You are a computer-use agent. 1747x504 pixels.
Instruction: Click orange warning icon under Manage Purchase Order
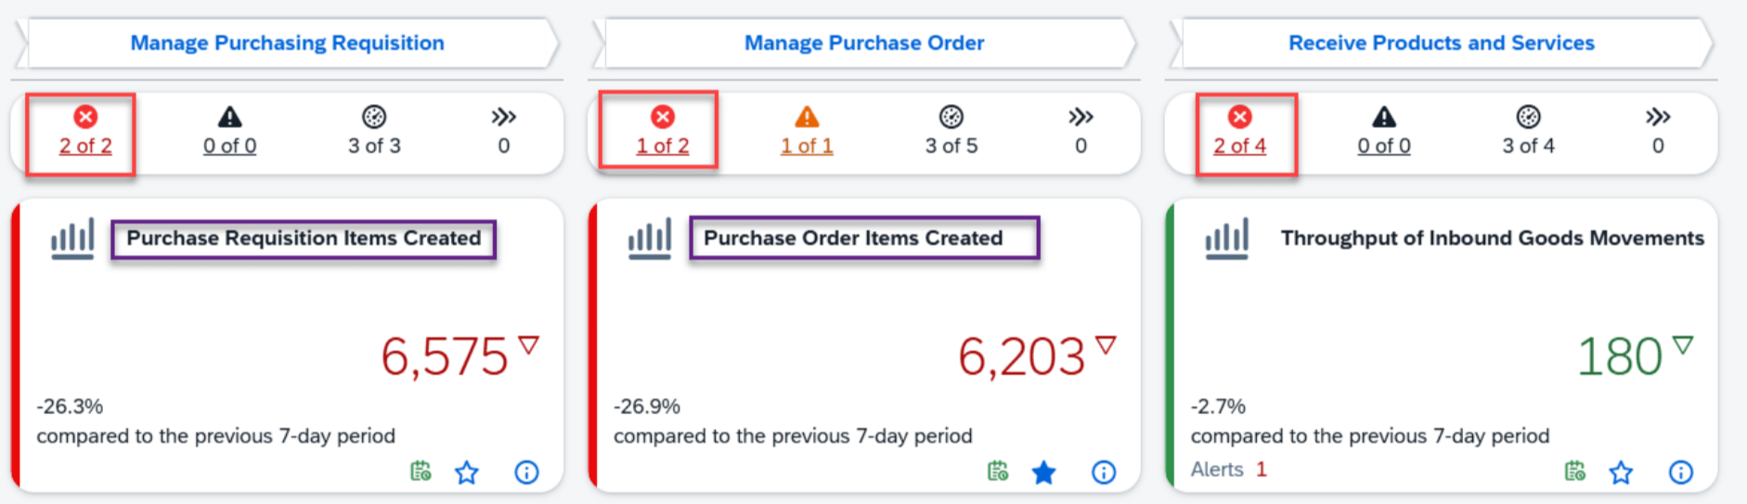[807, 117]
